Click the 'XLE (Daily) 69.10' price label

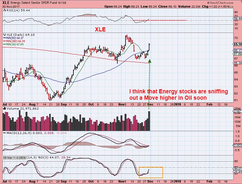click(x=20, y=35)
